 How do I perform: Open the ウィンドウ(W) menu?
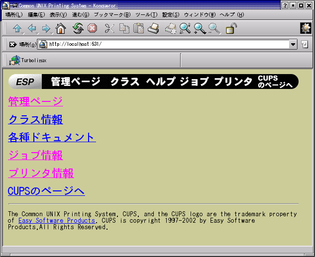tap(200, 14)
